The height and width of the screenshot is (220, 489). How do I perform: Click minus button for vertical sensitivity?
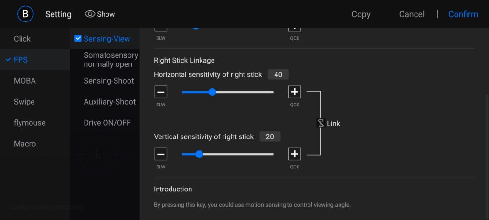point(161,154)
